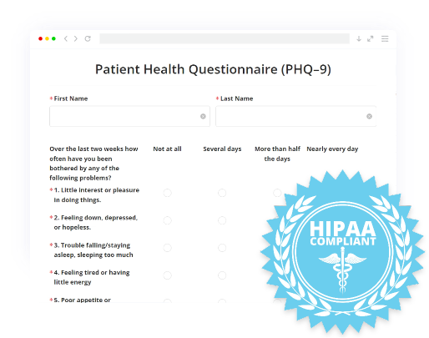Select Not at all for trouble sleeping

click(167, 248)
